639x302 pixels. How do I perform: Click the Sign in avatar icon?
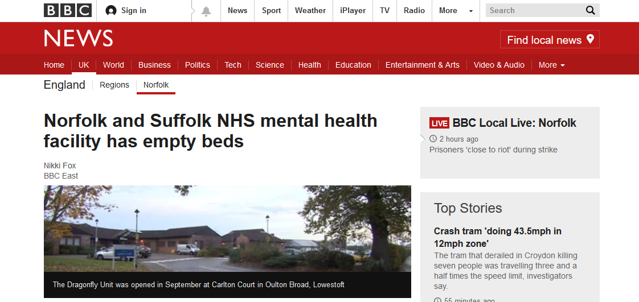pos(111,11)
